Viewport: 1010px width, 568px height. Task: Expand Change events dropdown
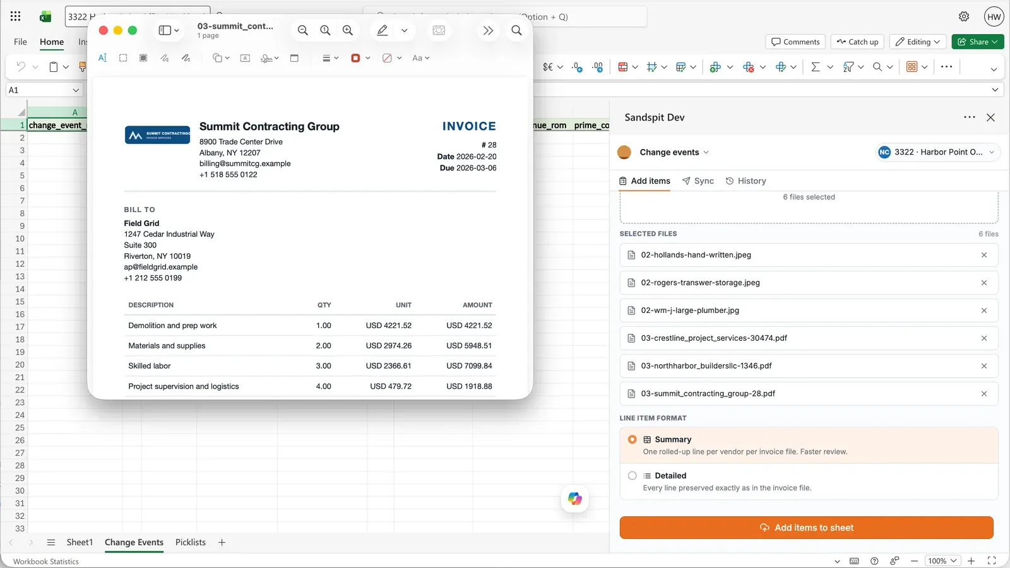674,152
